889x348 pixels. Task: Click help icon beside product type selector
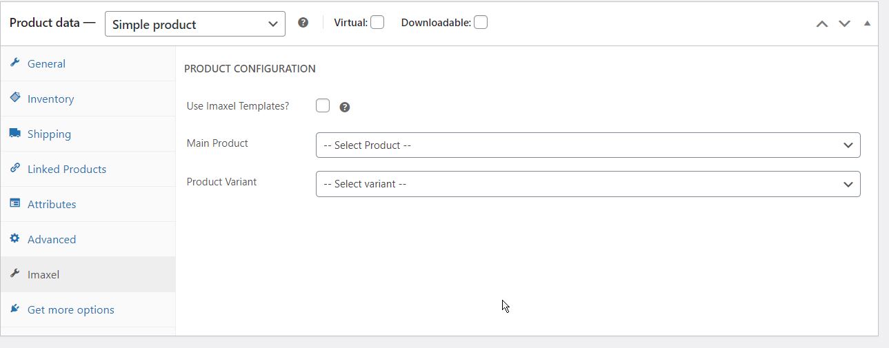(303, 23)
